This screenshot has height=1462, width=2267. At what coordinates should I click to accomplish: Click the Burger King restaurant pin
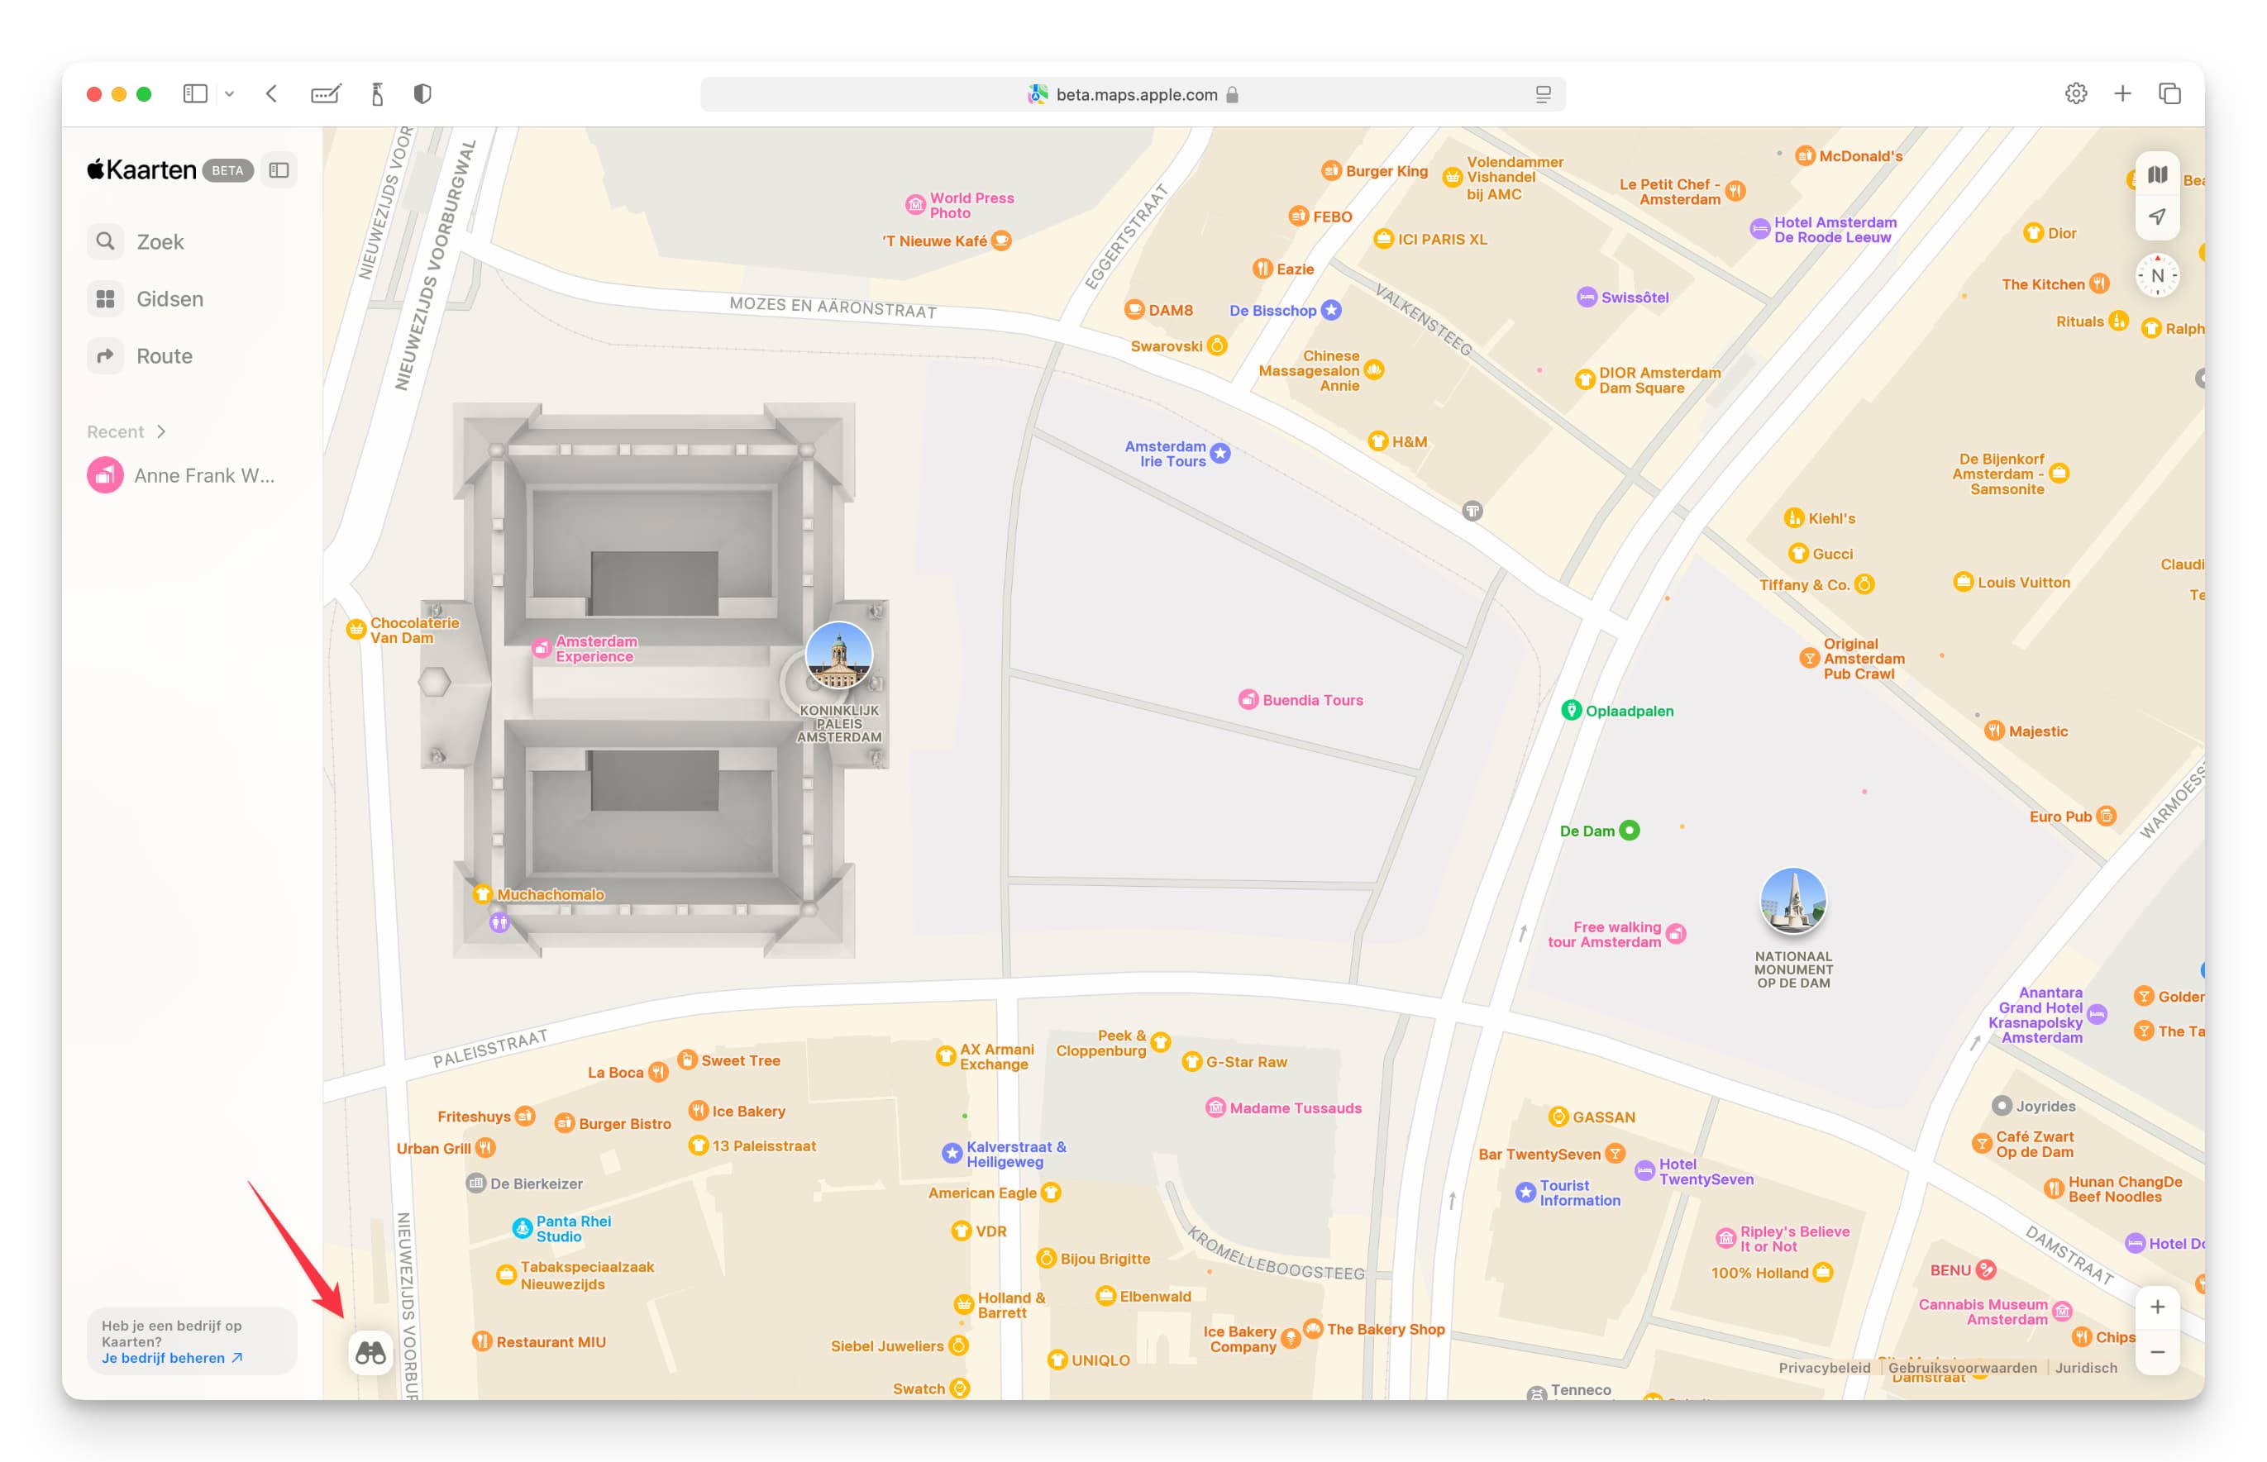click(1332, 171)
